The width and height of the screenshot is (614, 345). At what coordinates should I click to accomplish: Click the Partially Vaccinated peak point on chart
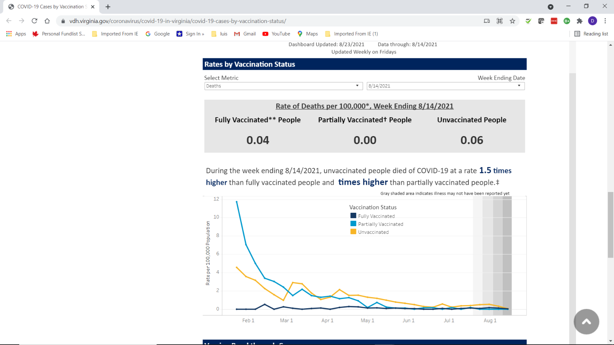[x=236, y=202]
